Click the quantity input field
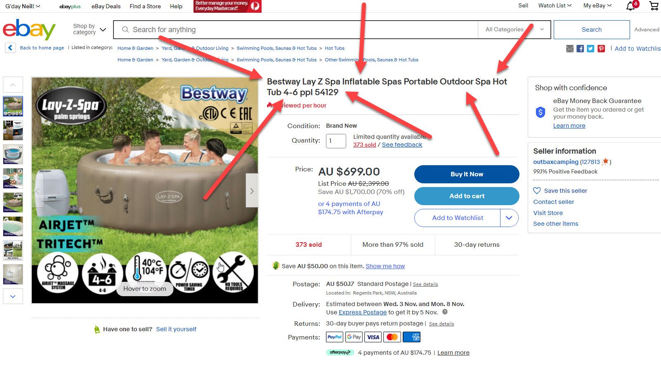The height and width of the screenshot is (365, 661). point(336,141)
